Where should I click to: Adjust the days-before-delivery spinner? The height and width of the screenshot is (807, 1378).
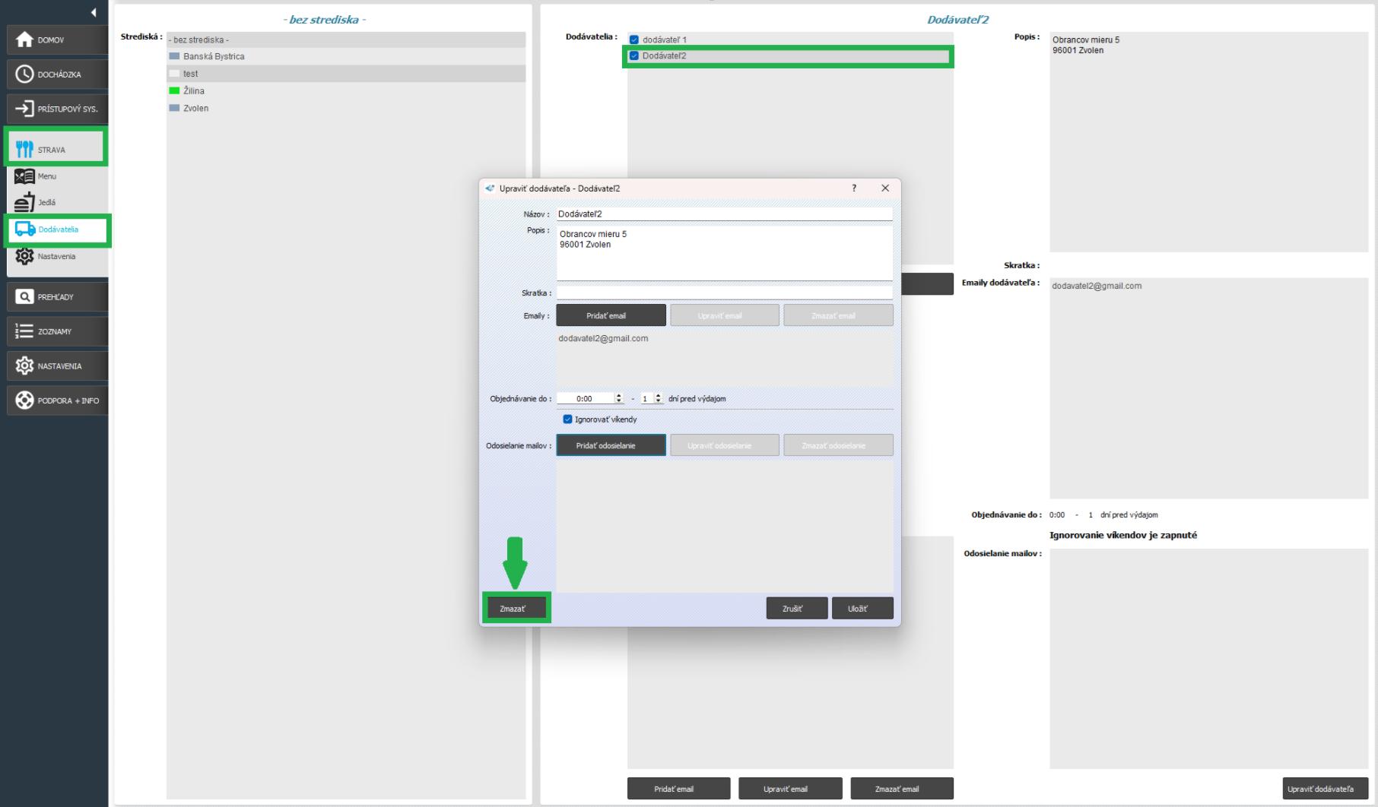click(659, 398)
